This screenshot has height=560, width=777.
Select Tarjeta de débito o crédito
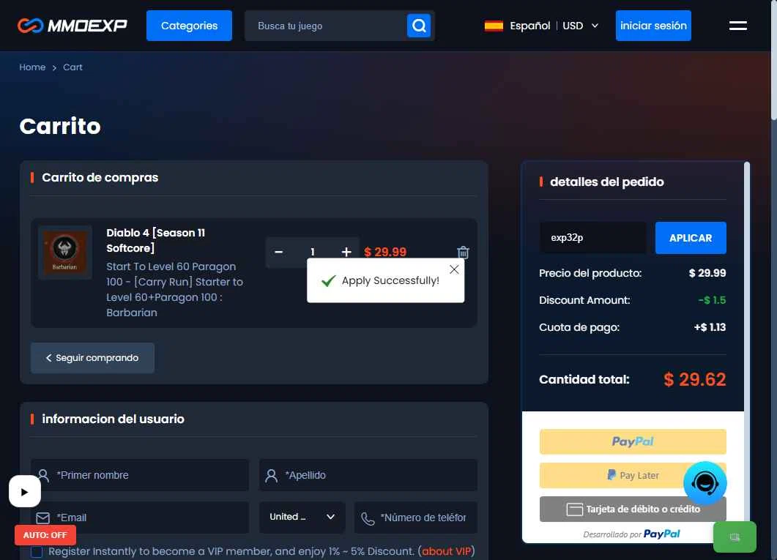tap(632, 509)
